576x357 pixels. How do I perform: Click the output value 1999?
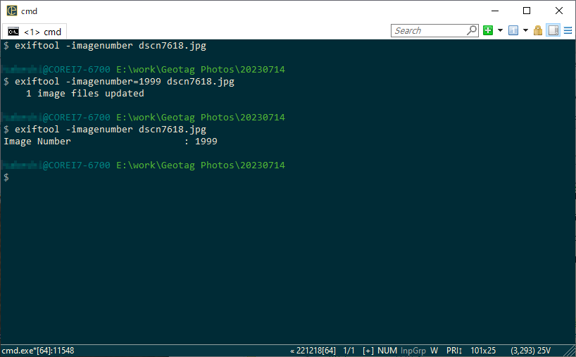[206, 142]
